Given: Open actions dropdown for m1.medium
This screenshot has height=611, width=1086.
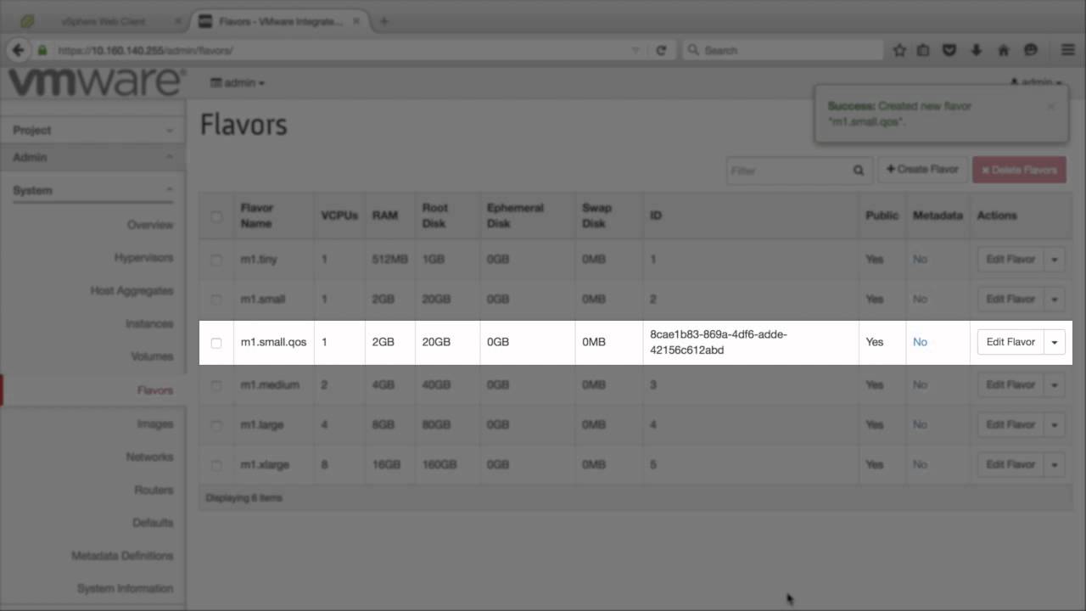Looking at the screenshot, I should pos(1055,384).
